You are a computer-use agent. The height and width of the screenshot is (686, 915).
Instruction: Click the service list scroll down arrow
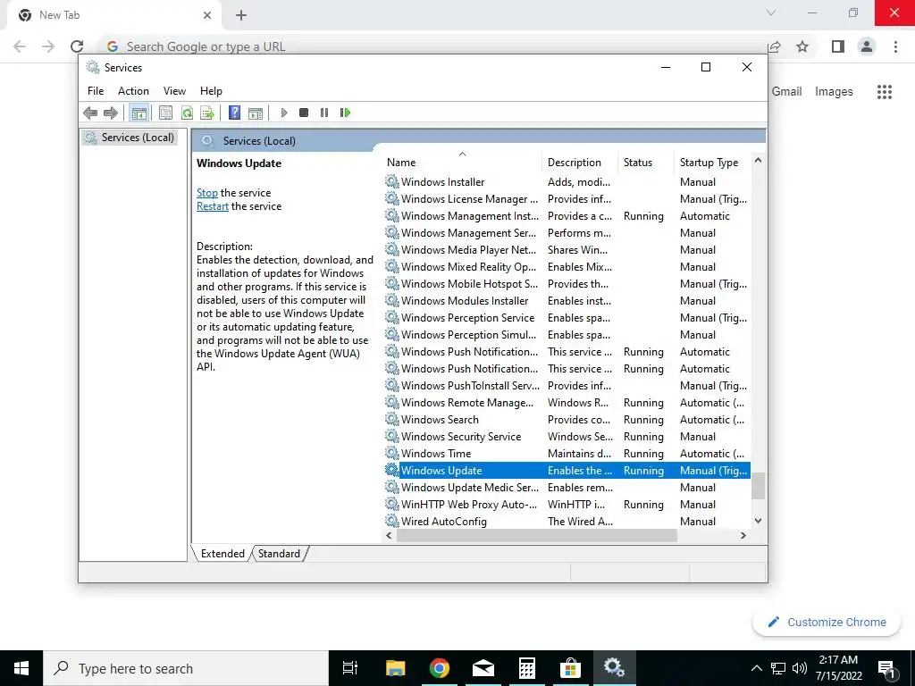(758, 521)
